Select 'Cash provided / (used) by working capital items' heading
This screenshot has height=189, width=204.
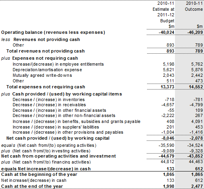pyautogui.click(x=67, y=94)
